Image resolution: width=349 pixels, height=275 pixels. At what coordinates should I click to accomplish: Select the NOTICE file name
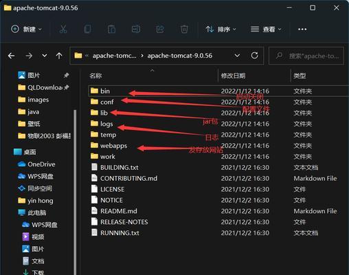(x=111, y=200)
